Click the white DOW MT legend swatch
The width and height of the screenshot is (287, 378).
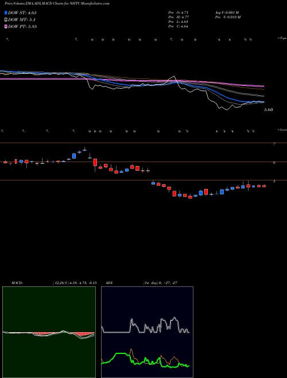[6, 20]
